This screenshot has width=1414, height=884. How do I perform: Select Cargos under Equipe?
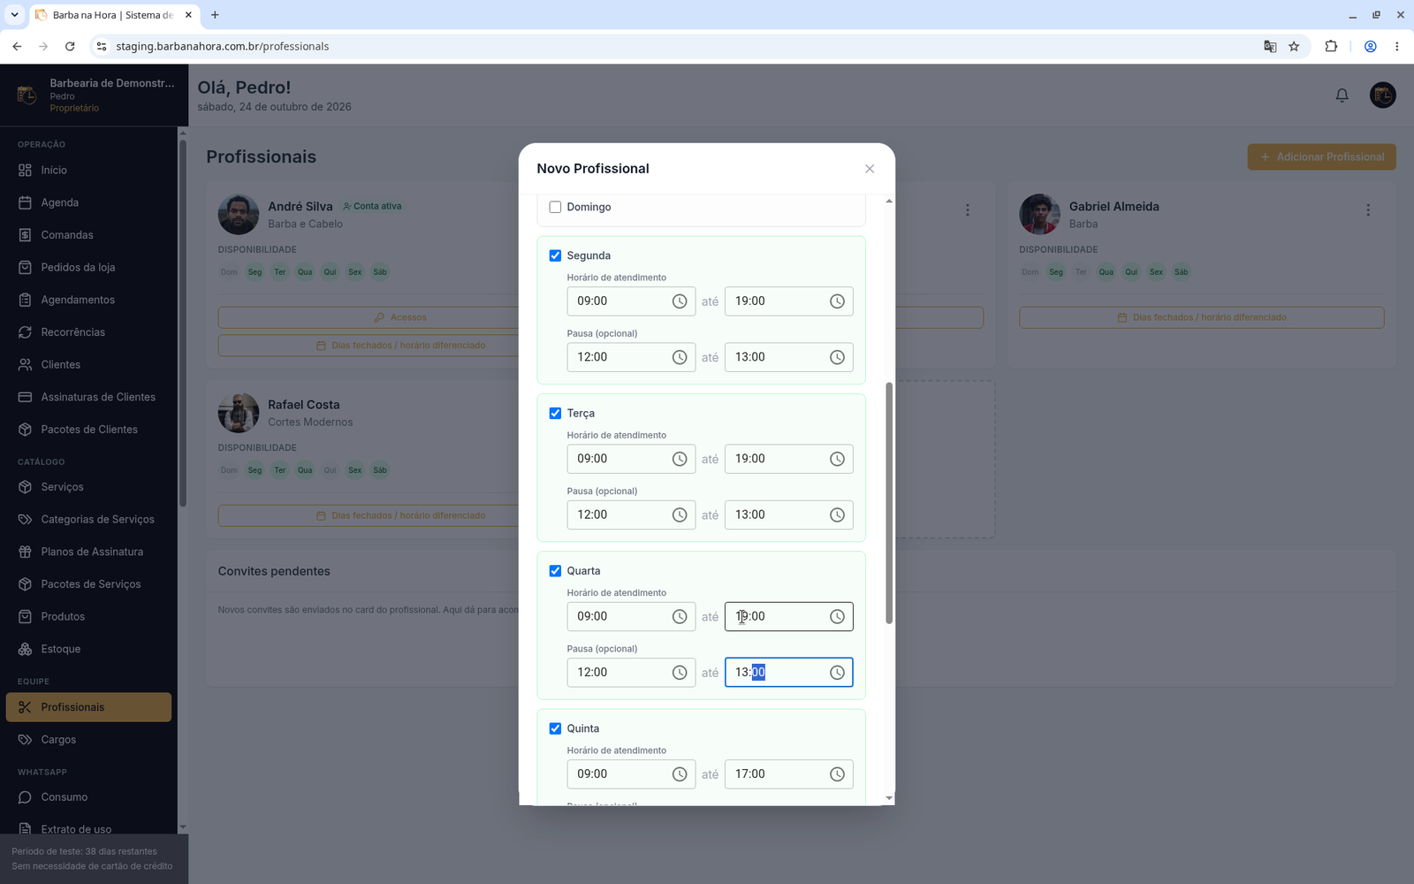pyautogui.click(x=88, y=740)
